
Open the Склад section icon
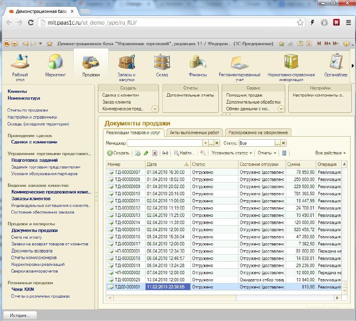[162, 66]
